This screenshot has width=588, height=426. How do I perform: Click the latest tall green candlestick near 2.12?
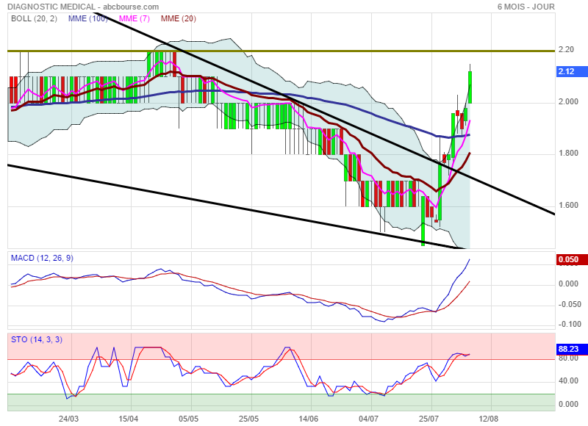point(470,87)
